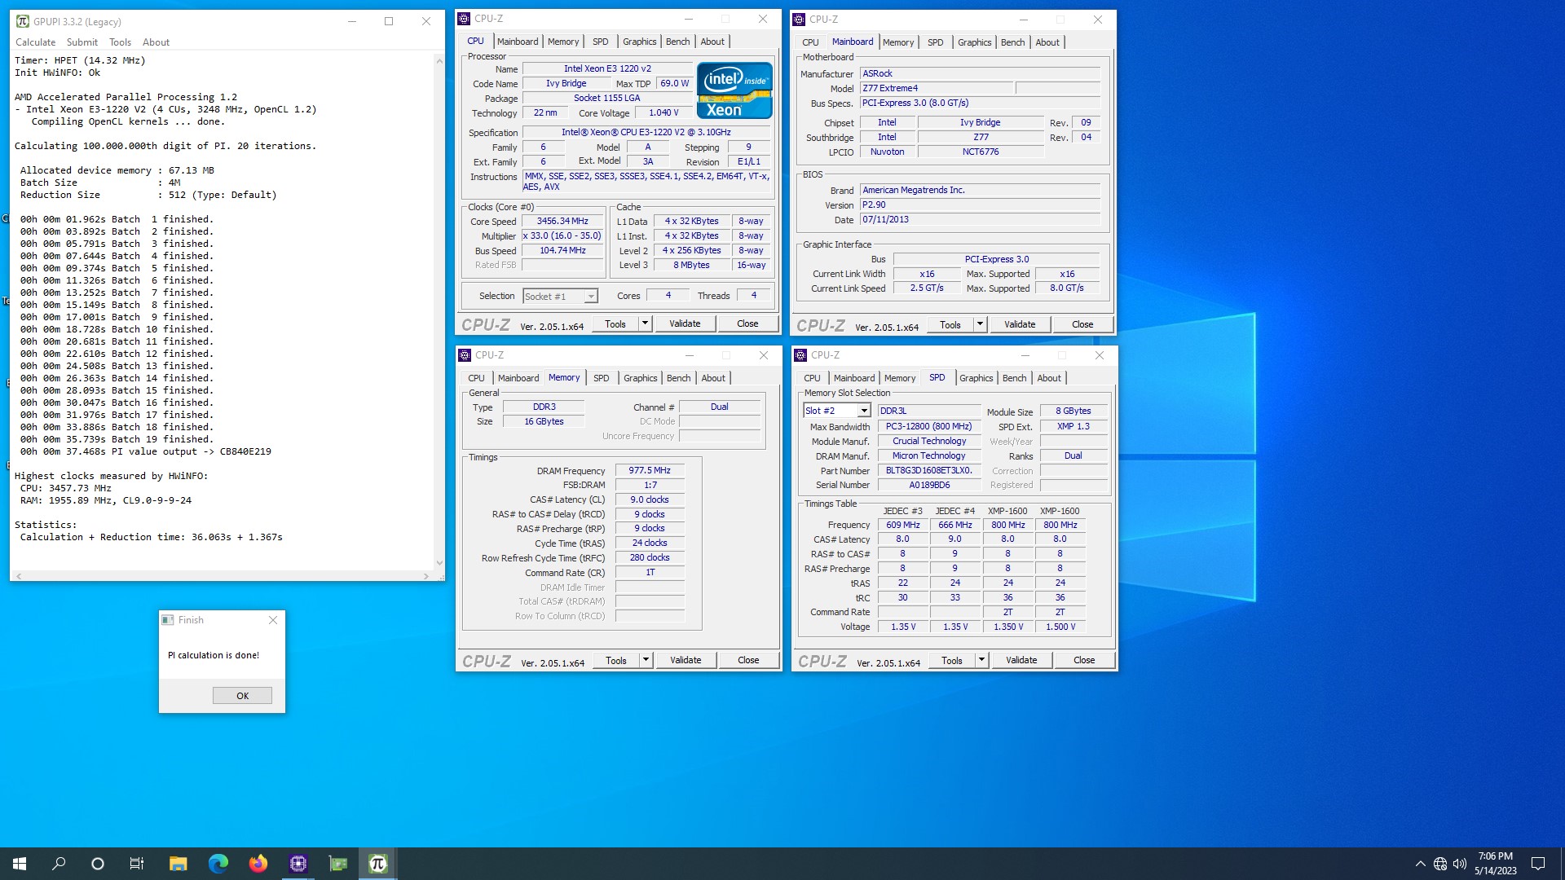1565x880 pixels.
Task: Open GPUPI Submit menu
Action: [x=82, y=42]
